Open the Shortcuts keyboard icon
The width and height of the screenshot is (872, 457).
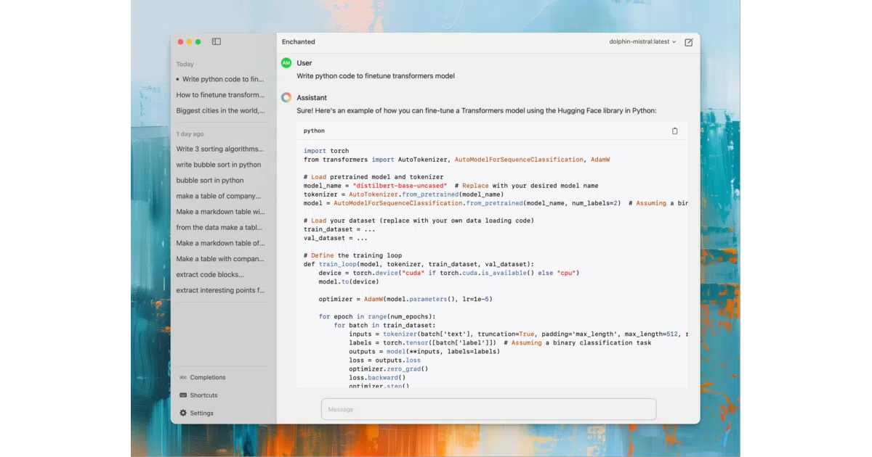coord(183,395)
